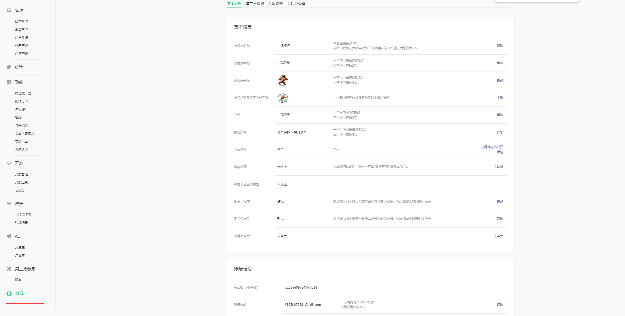
Task: Open the 关联设置 tab
Action: click(275, 4)
